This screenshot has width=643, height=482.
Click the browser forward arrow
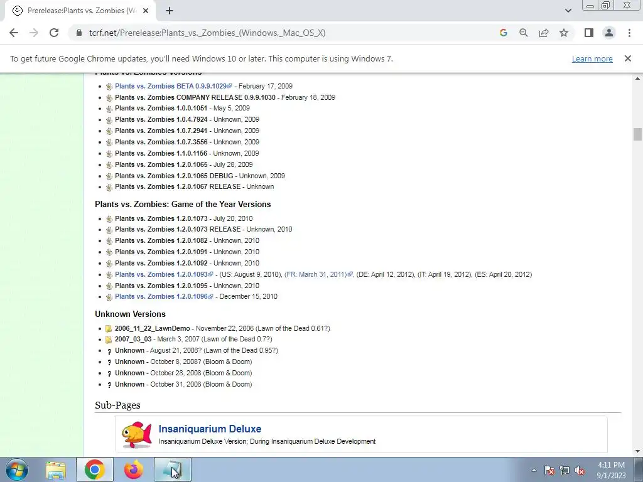tap(34, 33)
